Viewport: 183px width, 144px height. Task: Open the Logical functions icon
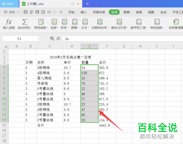75,22
